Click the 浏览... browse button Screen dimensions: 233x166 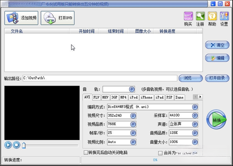click(191, 78)
